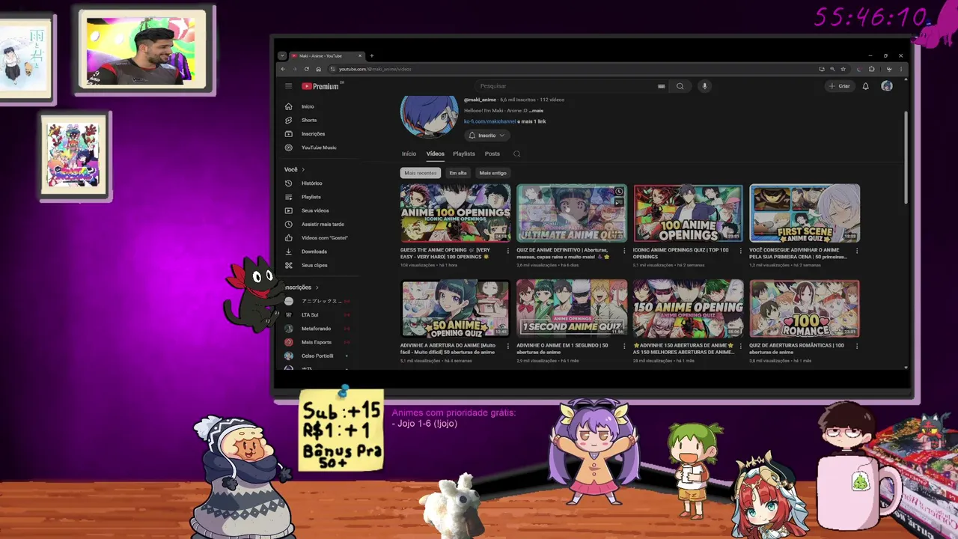Expand the Você section chevron
958x539 pixels.
click(x=303, y=169)
